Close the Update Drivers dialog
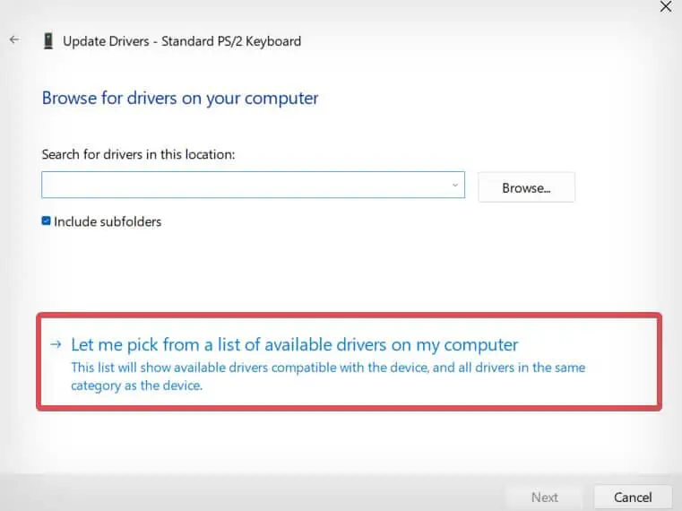682x511 pixels. click(666, 6)
